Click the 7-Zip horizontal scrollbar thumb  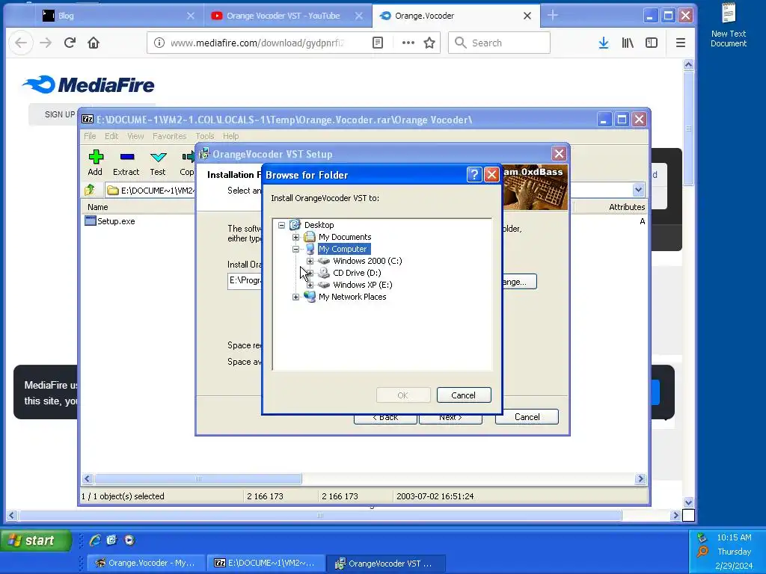[x=197, y=479]
